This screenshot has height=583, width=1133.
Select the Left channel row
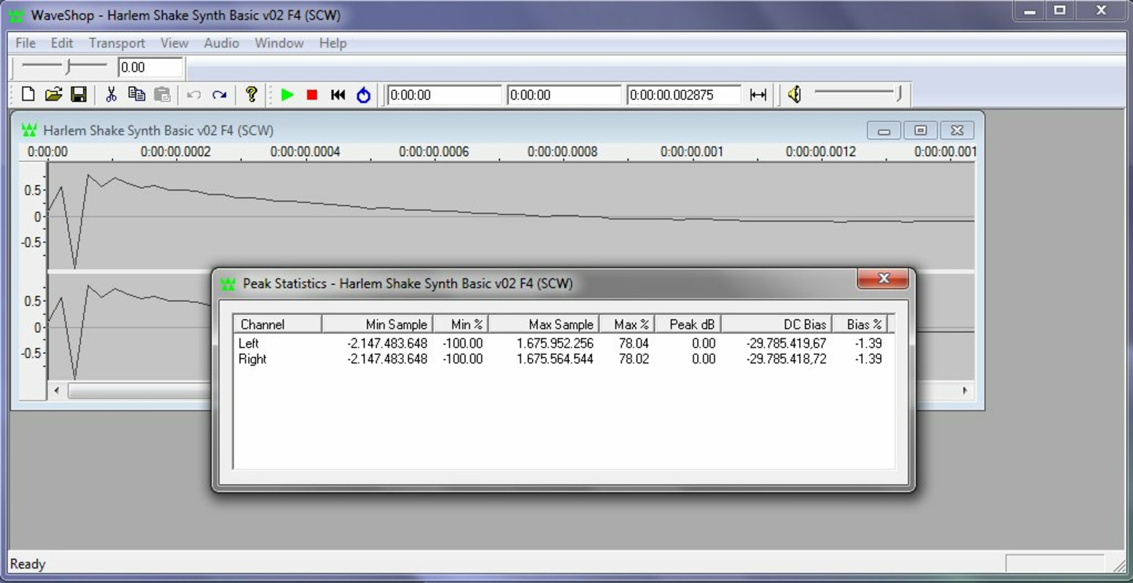click(x=561, y=343)
